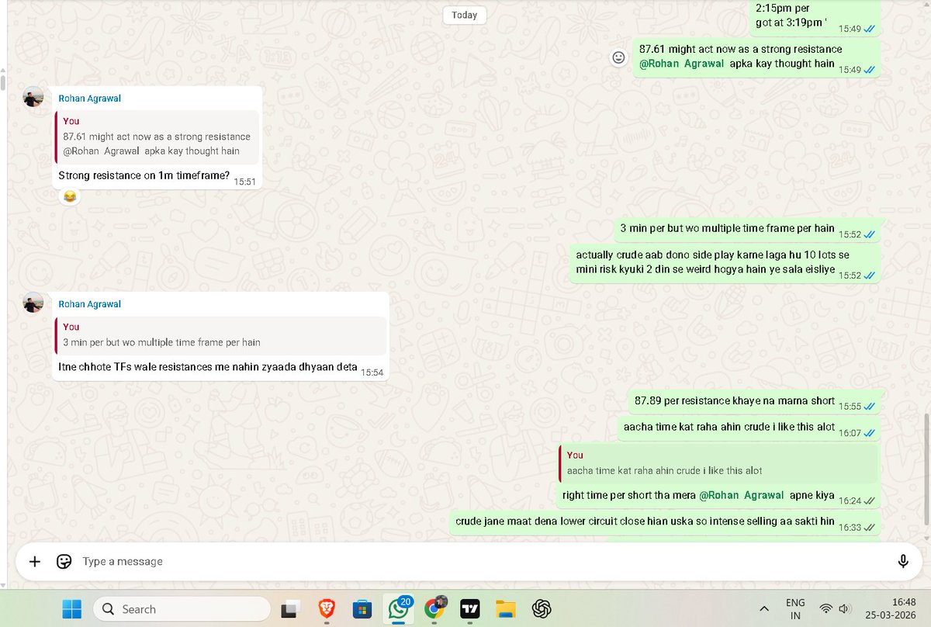
Task: React to the 87.61 strong resistance message
Action: 618,57
